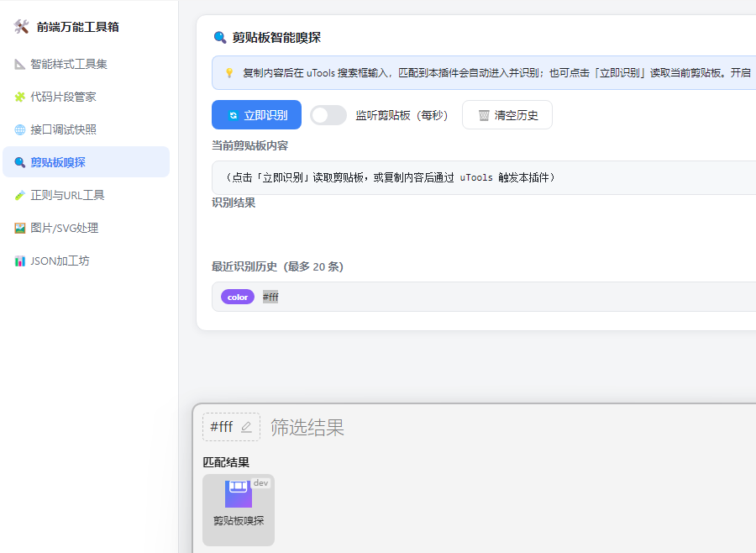Toggle the 监听剪贴板 (每秒) switch
This screenshot has height=553, width=756.
point(328,115)
